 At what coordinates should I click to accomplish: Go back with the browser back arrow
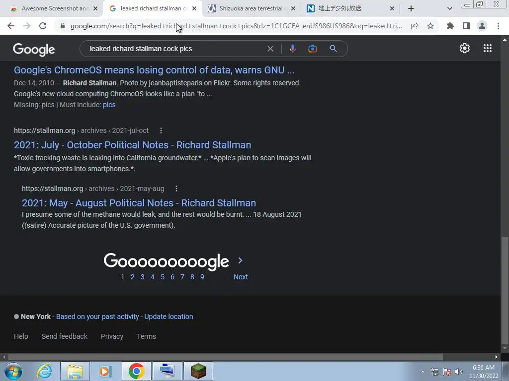click(x=11, y=26)
